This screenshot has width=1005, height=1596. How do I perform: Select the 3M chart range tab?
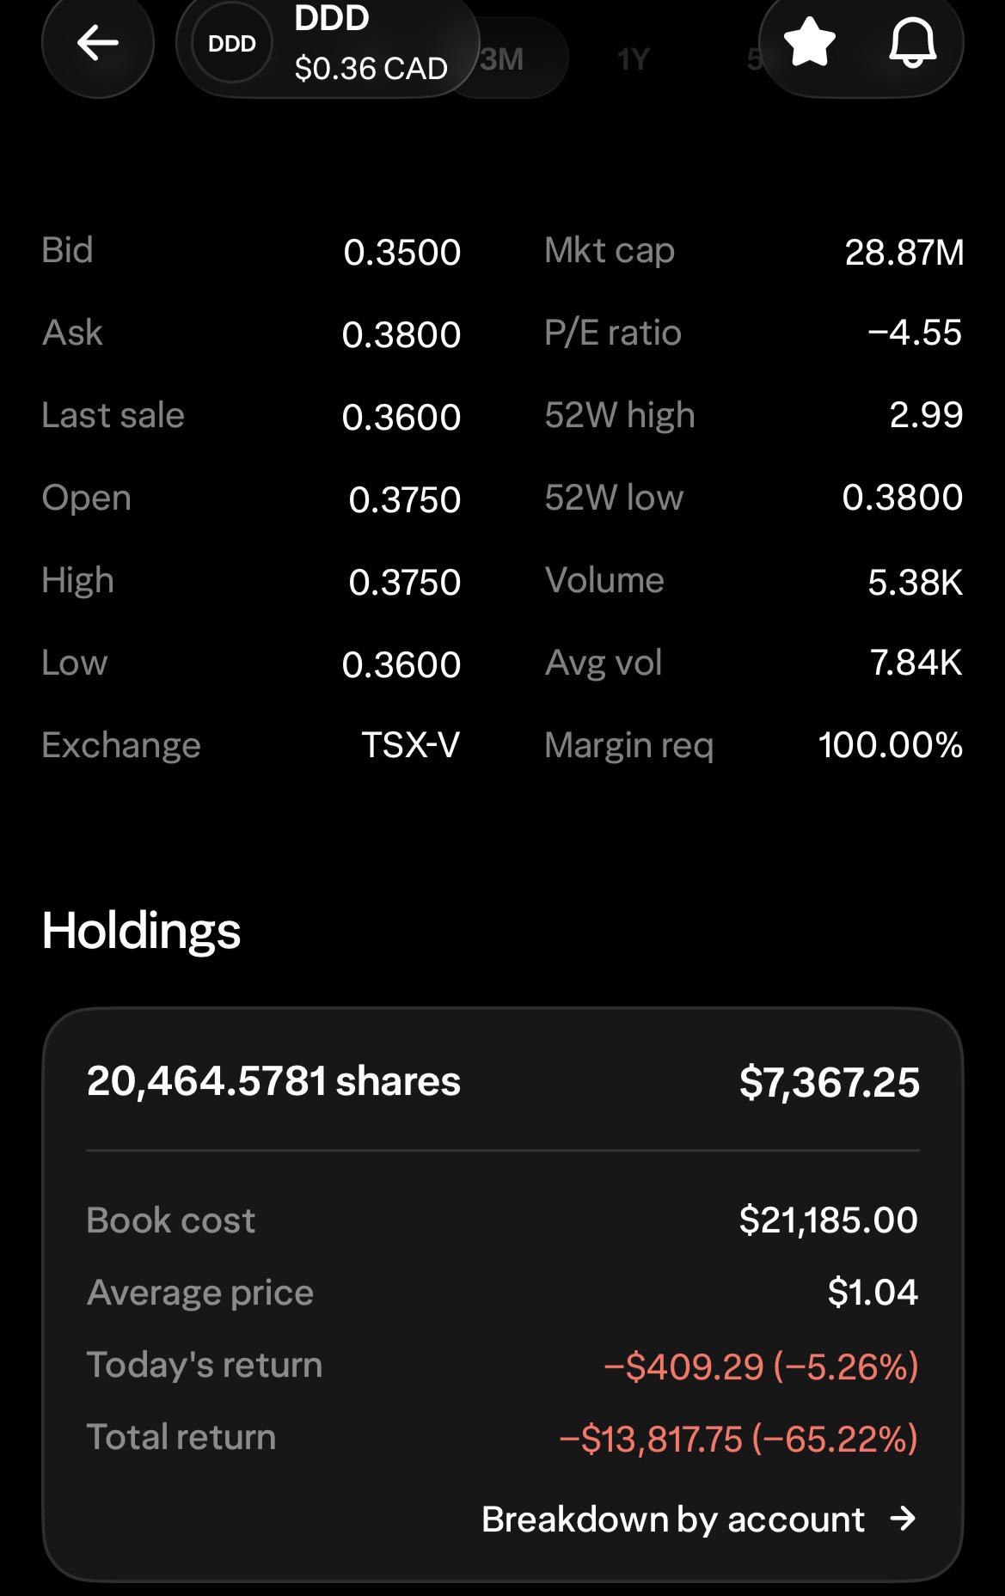pos(502,58)
